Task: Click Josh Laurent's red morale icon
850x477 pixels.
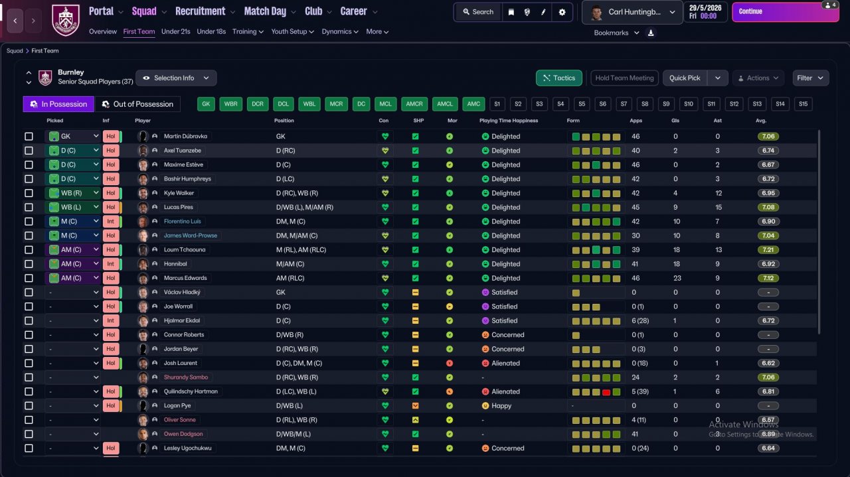Action: point(450,364)
